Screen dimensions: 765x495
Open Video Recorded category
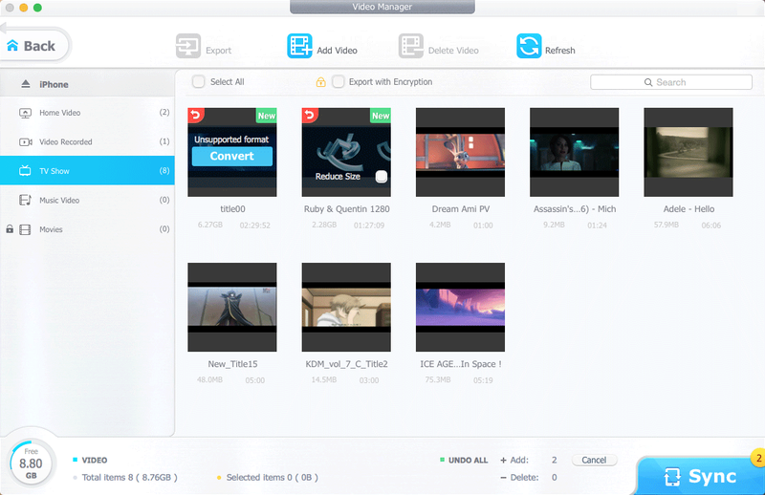click(x=87, y=142)
